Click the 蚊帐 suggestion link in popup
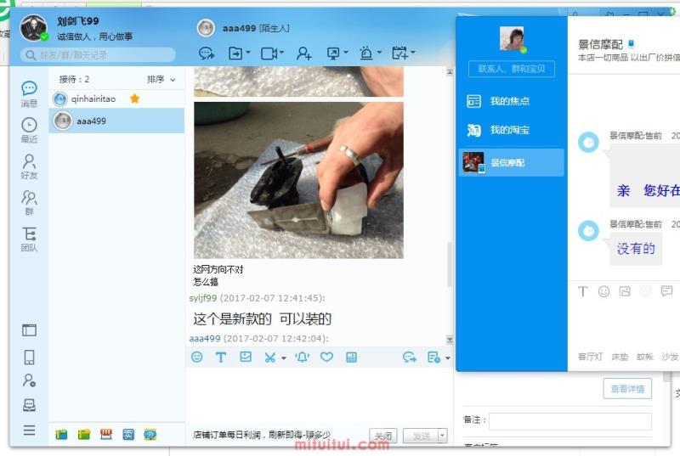Screen dimensions: 680x456 pos(645,357)
